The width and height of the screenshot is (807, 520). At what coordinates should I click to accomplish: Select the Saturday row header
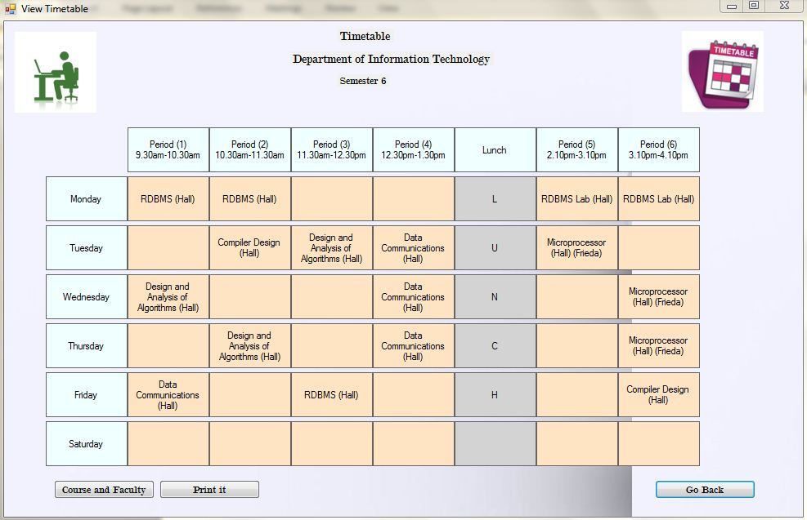pyautogui.click(x=86, y=444)
